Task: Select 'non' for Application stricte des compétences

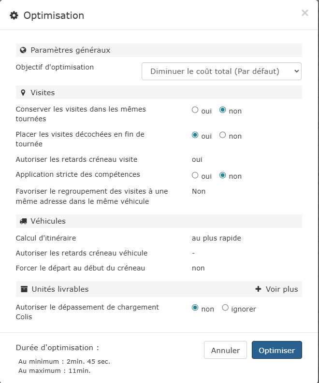Action: click(x=223, y=175)
